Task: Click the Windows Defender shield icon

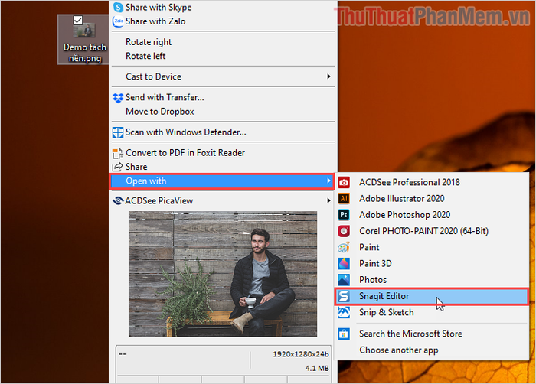Action: 118,132
